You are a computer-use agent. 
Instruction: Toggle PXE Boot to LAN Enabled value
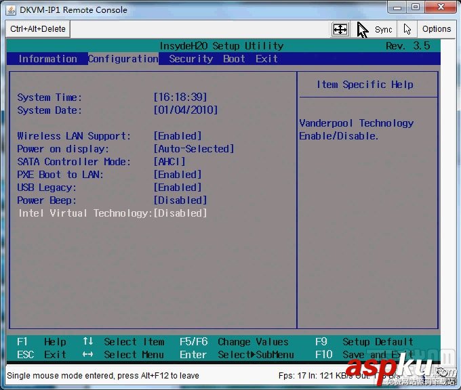(178, 175)
